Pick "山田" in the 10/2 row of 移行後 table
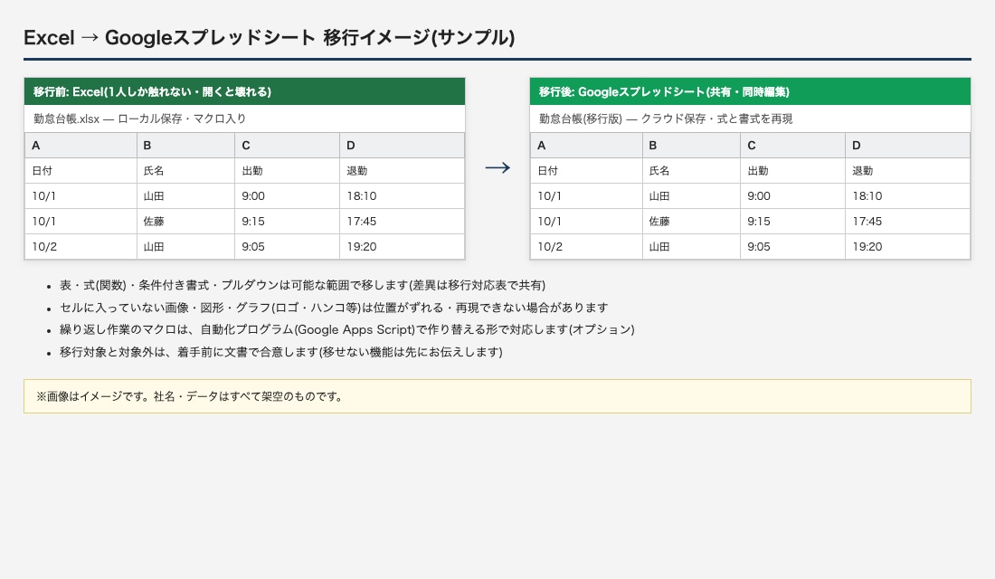995x579 pixels. pos(692,247)
